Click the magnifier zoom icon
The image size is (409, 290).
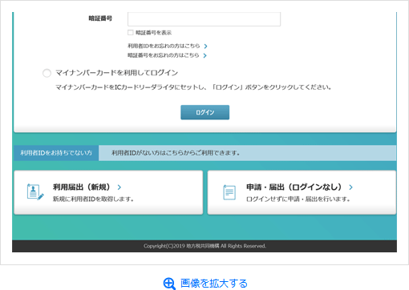tap(169, 284)
